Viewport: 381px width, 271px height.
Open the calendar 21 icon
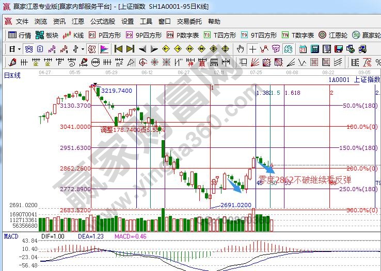tap(303, 49)
